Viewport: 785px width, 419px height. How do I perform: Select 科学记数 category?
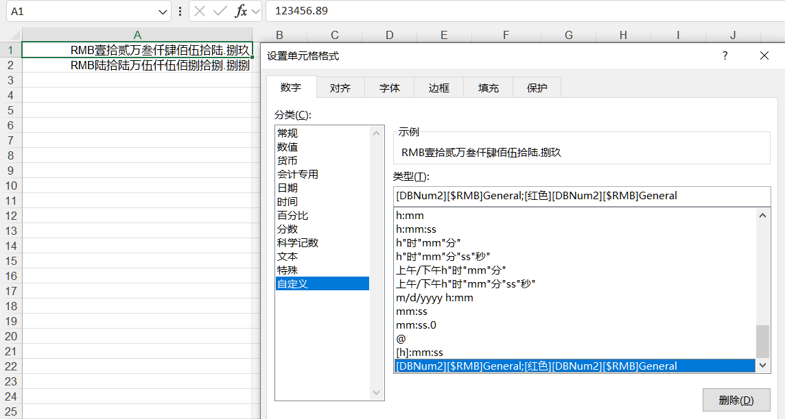298,242
